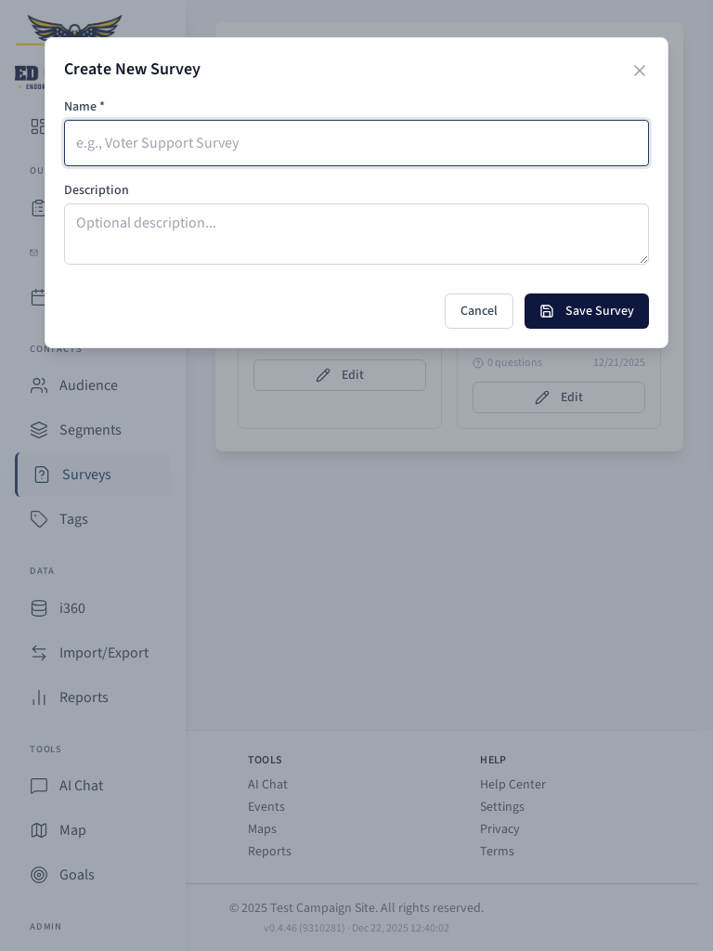Open the Goals sidebar item
The height and width of the screenshot is (951, 713).
click(76, 875)
